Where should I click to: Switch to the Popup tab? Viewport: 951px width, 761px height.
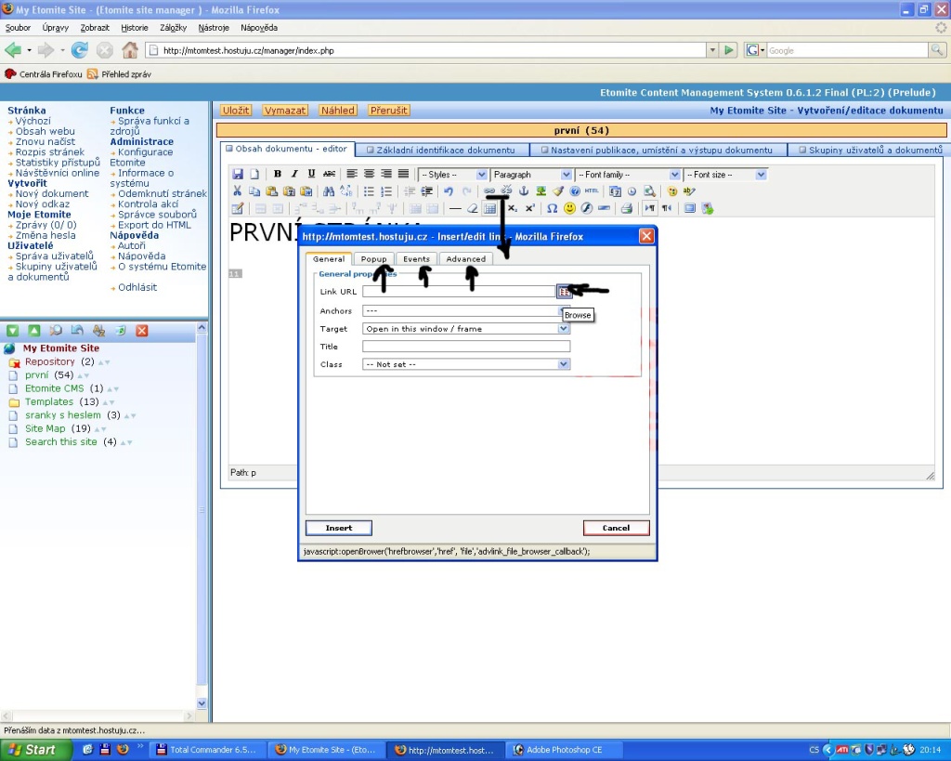point(373,259)
